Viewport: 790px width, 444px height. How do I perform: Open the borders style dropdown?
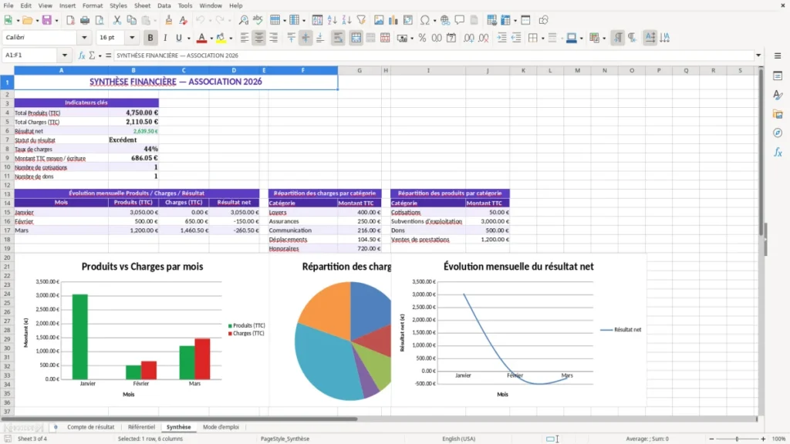(542, 38)
